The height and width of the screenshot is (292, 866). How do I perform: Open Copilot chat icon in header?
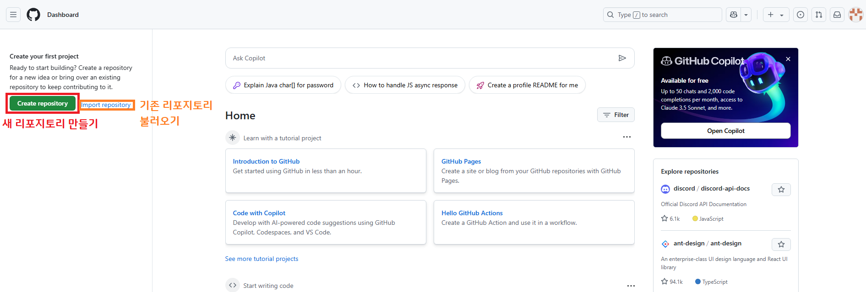(x=734, y=15)
